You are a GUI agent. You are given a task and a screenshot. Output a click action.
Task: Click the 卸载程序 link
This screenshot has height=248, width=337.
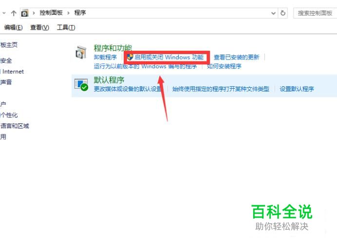[x=105, y=57]
